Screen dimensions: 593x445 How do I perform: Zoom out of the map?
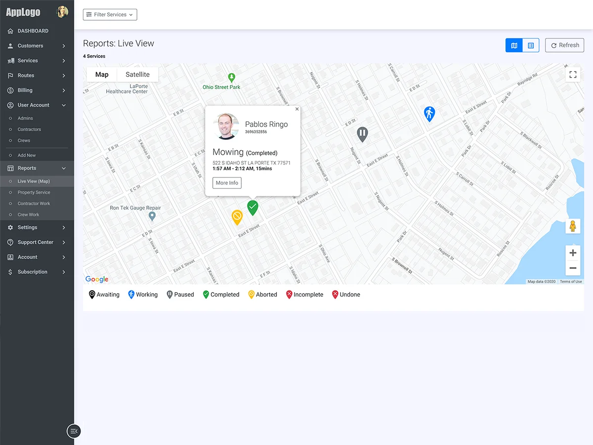[x=573, y=268]
